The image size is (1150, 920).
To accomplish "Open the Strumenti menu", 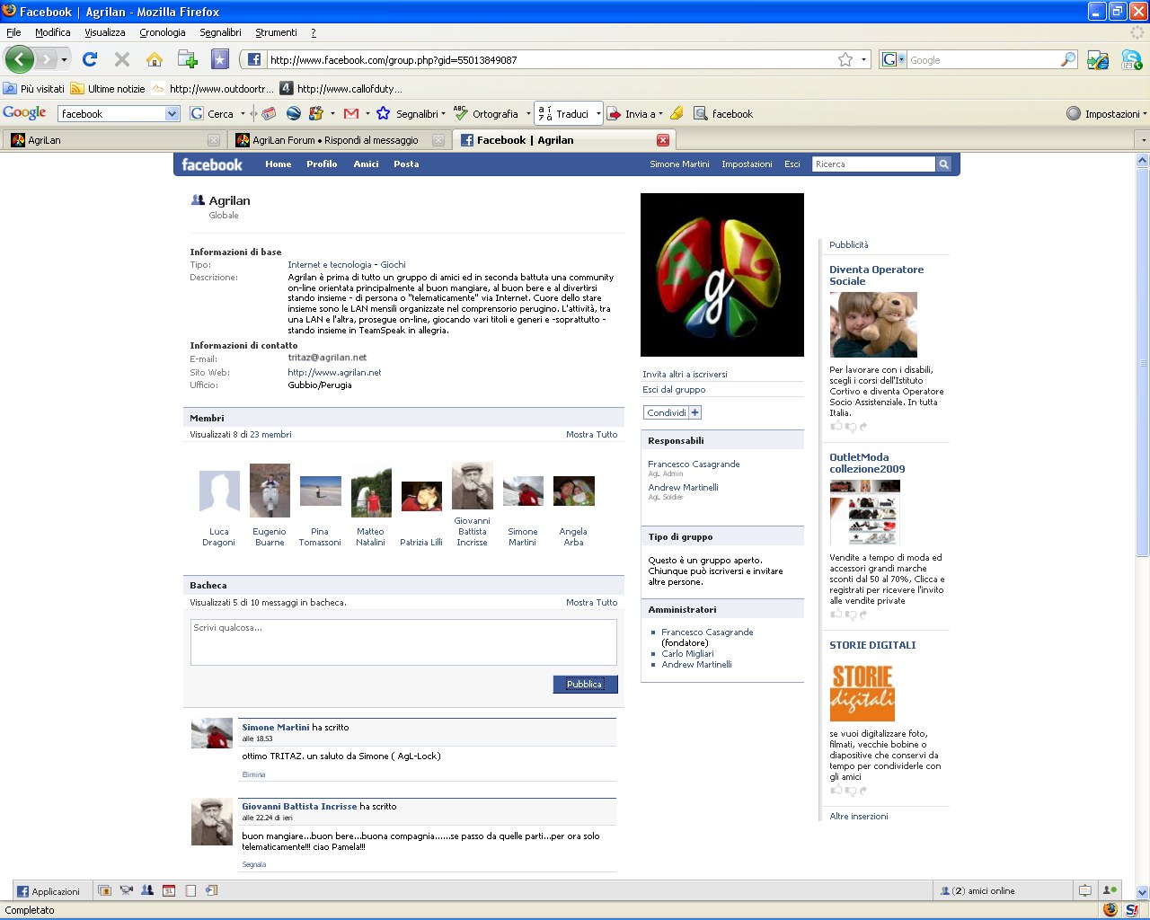I will coord(276,32).
